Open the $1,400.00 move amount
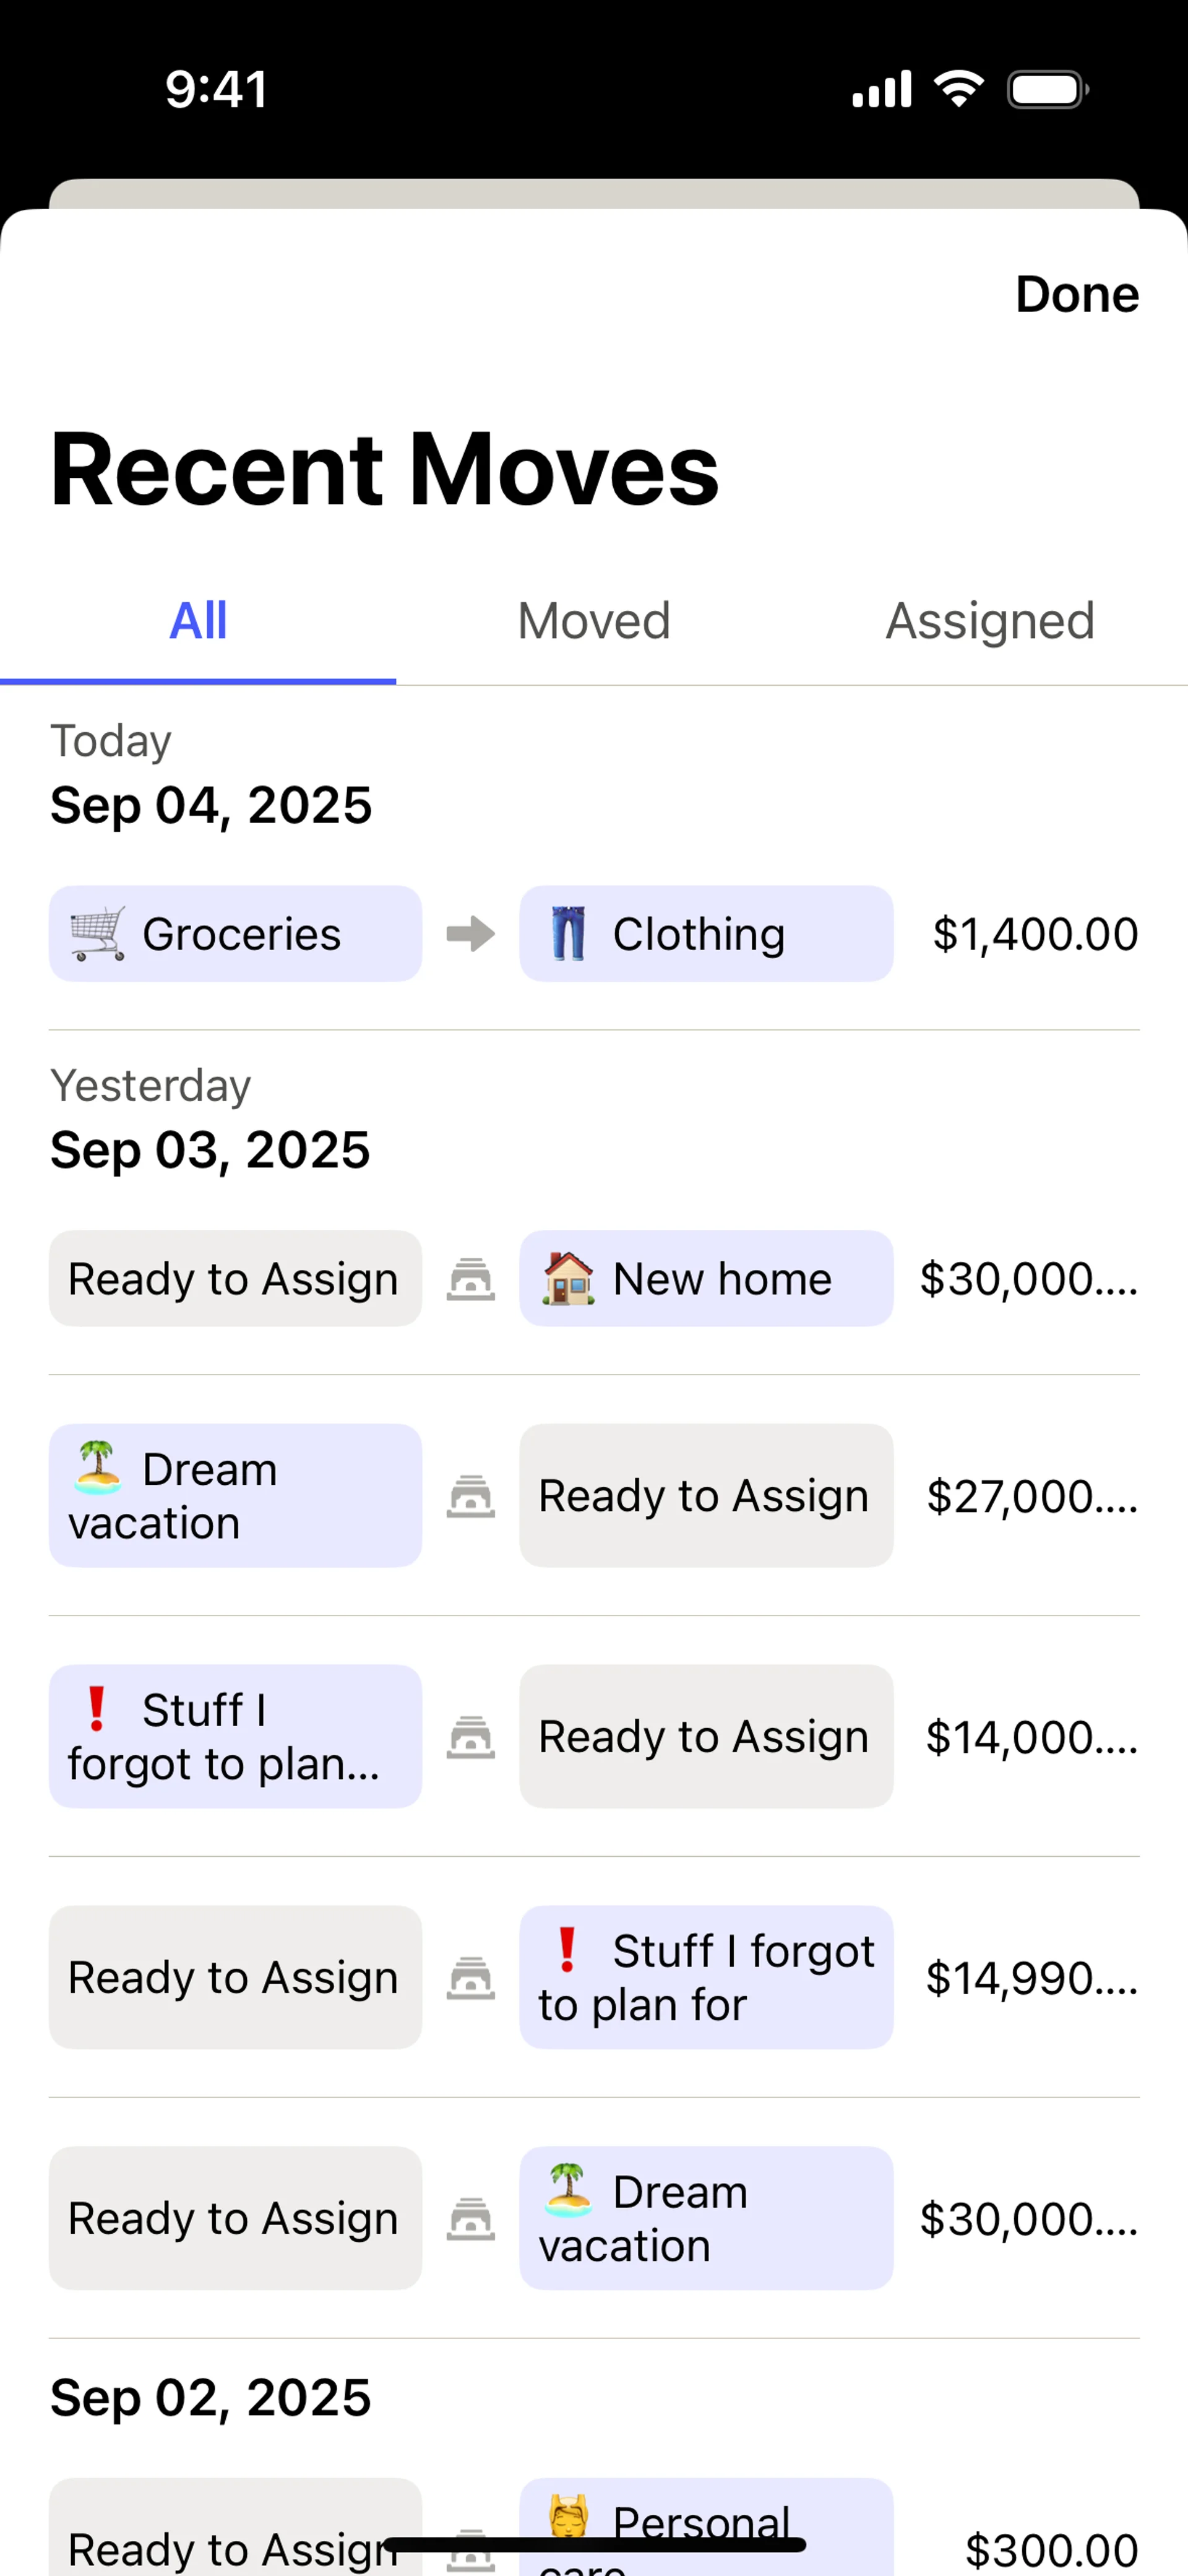This screenshot has width=1188, height=2576. point(1034,934)
